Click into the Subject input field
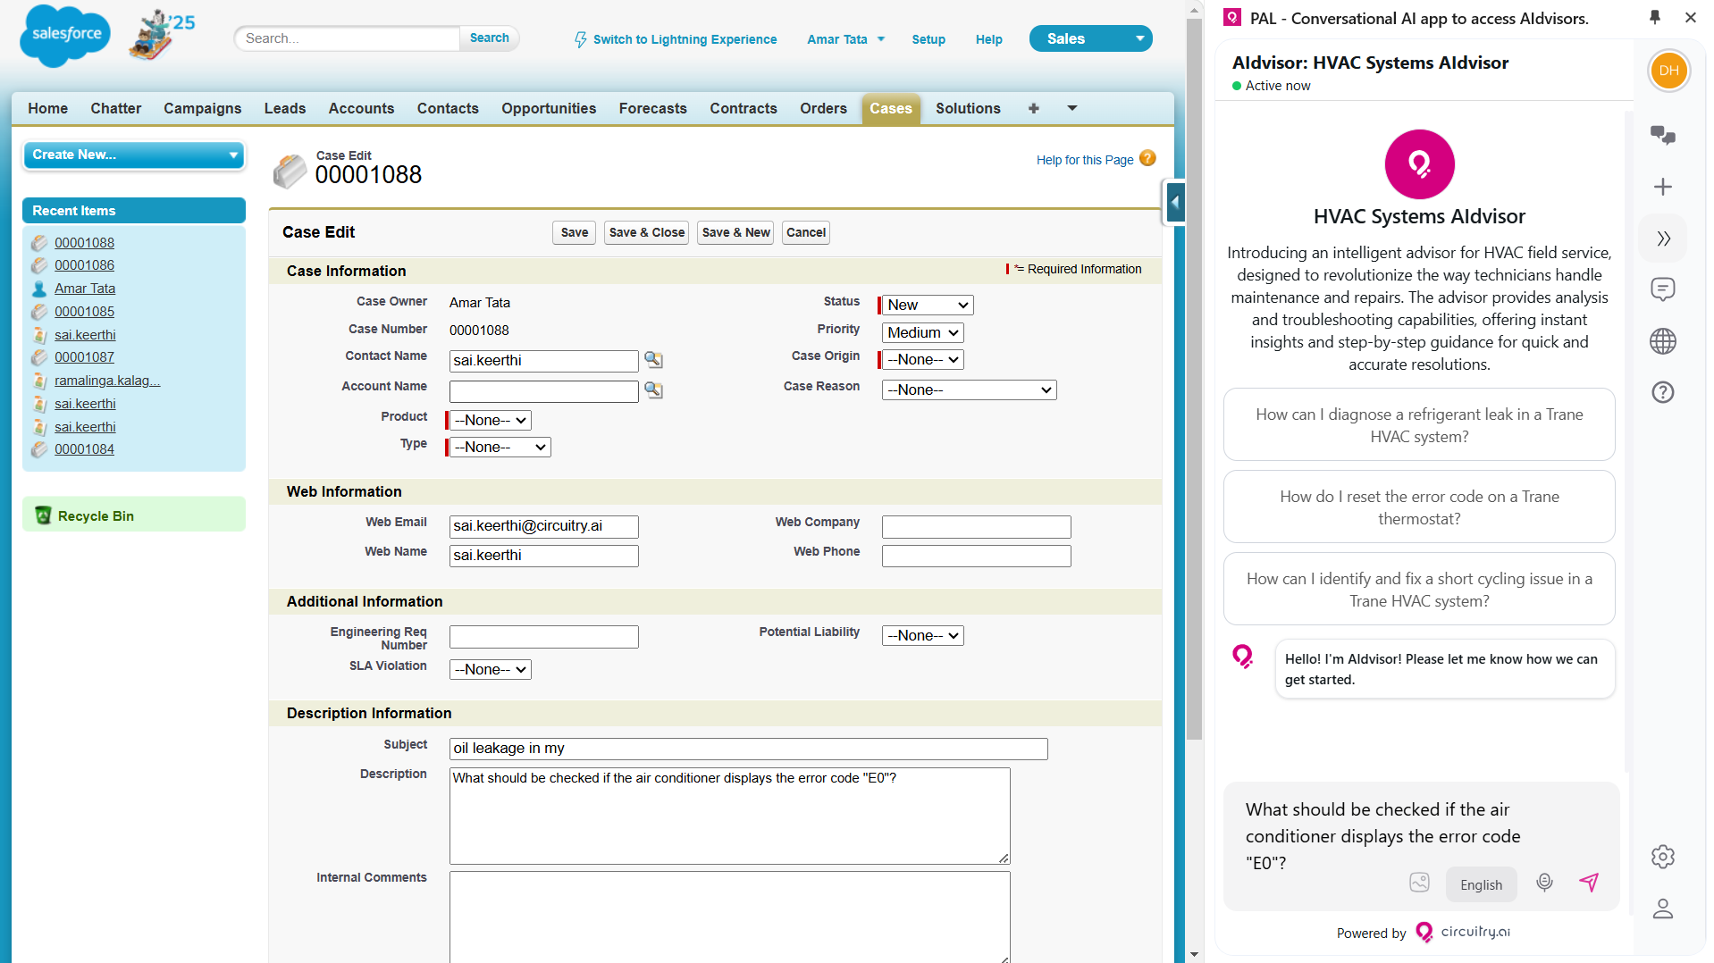 coord(747,749)
